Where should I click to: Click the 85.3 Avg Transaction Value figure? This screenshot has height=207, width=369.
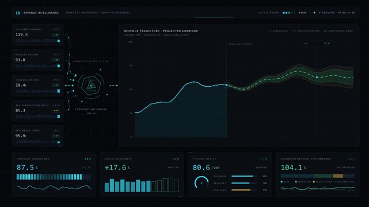coord(20,110)
